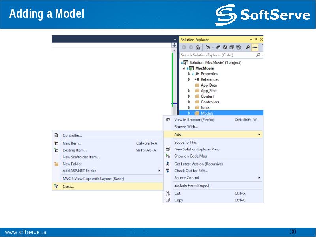Expand the App_Start folder node

tap(189, 91)
